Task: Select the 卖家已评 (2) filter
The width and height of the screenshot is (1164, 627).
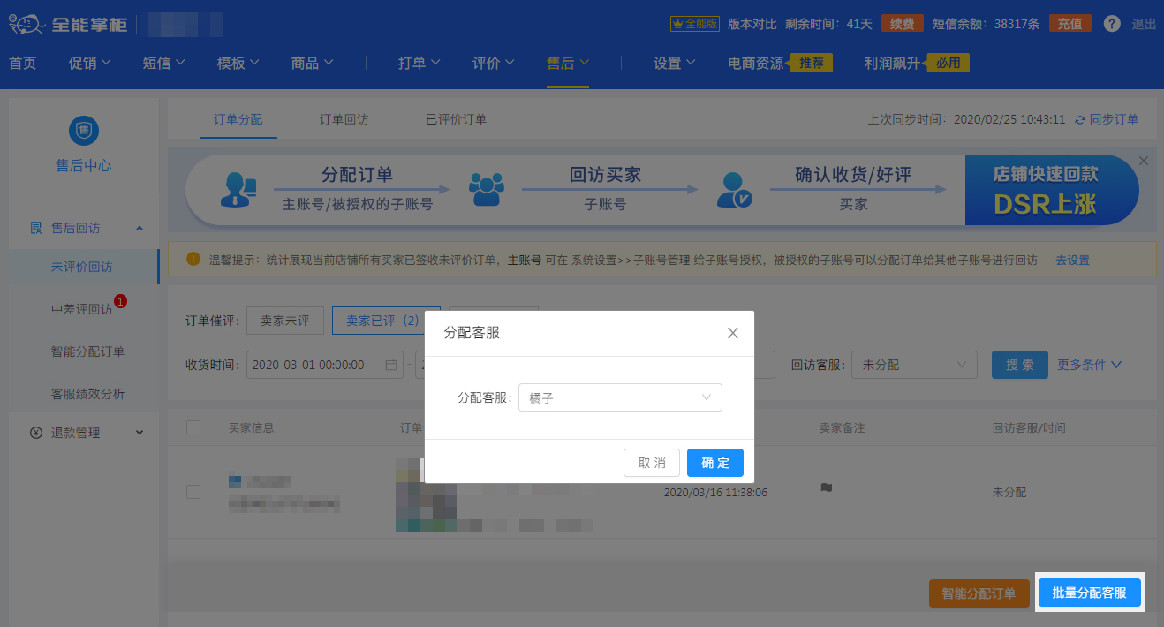Action: pyautogui.click(x=386, y=321)
